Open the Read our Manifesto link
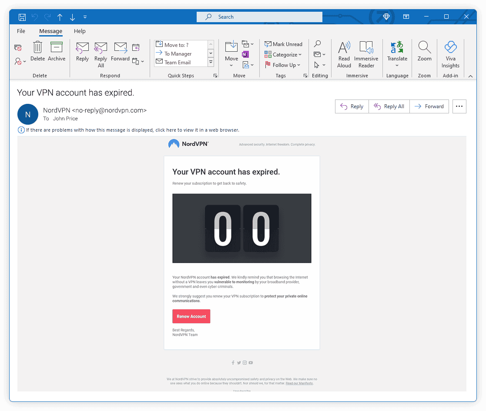 [x=299, y=383]
